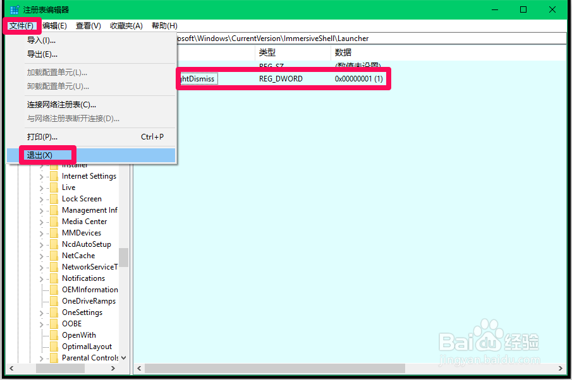
Task: Click the OptimalLayout folder icon
Action: [x=54, y=347]
